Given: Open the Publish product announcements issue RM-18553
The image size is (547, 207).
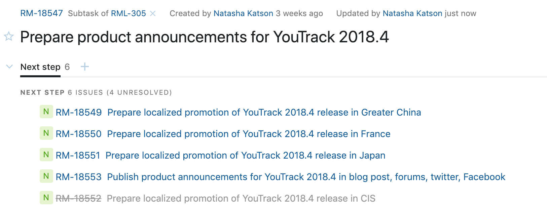Looking at the screenshot, I should coord(306,177).
